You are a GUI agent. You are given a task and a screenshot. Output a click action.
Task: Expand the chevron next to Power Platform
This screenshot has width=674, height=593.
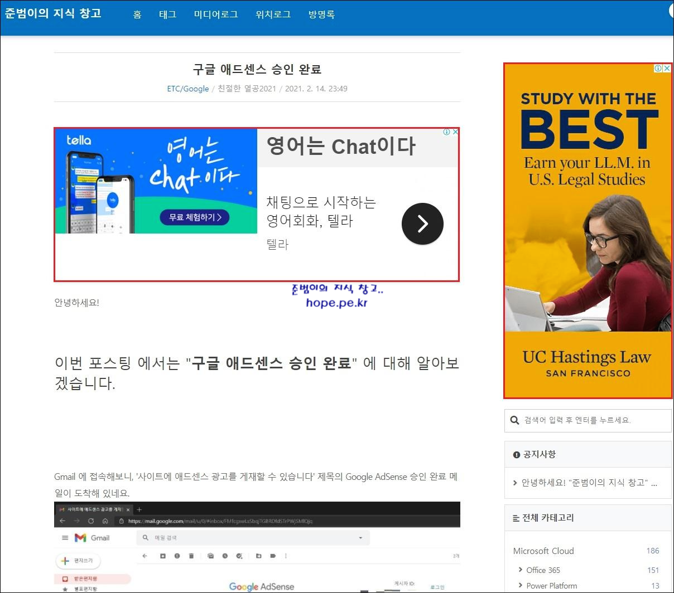[521, 586]
